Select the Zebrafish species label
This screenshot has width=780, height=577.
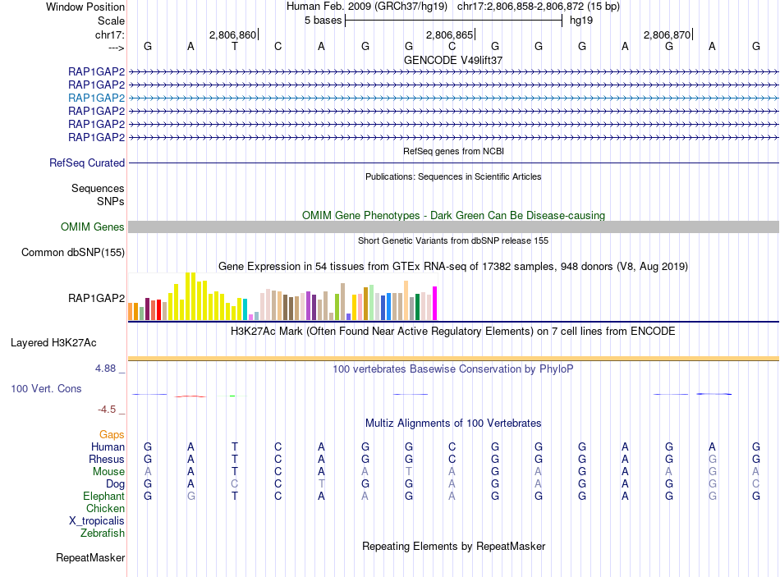pos(103,533)
